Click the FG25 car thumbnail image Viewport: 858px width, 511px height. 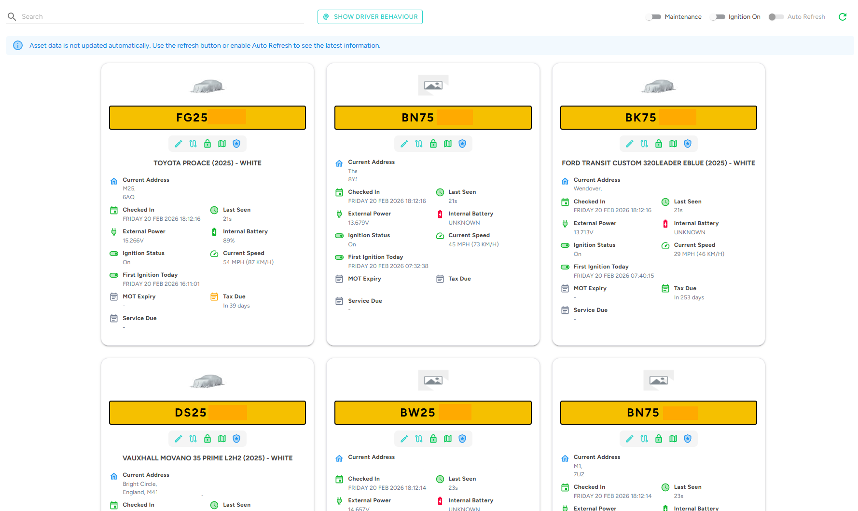[x=208, y=86]
